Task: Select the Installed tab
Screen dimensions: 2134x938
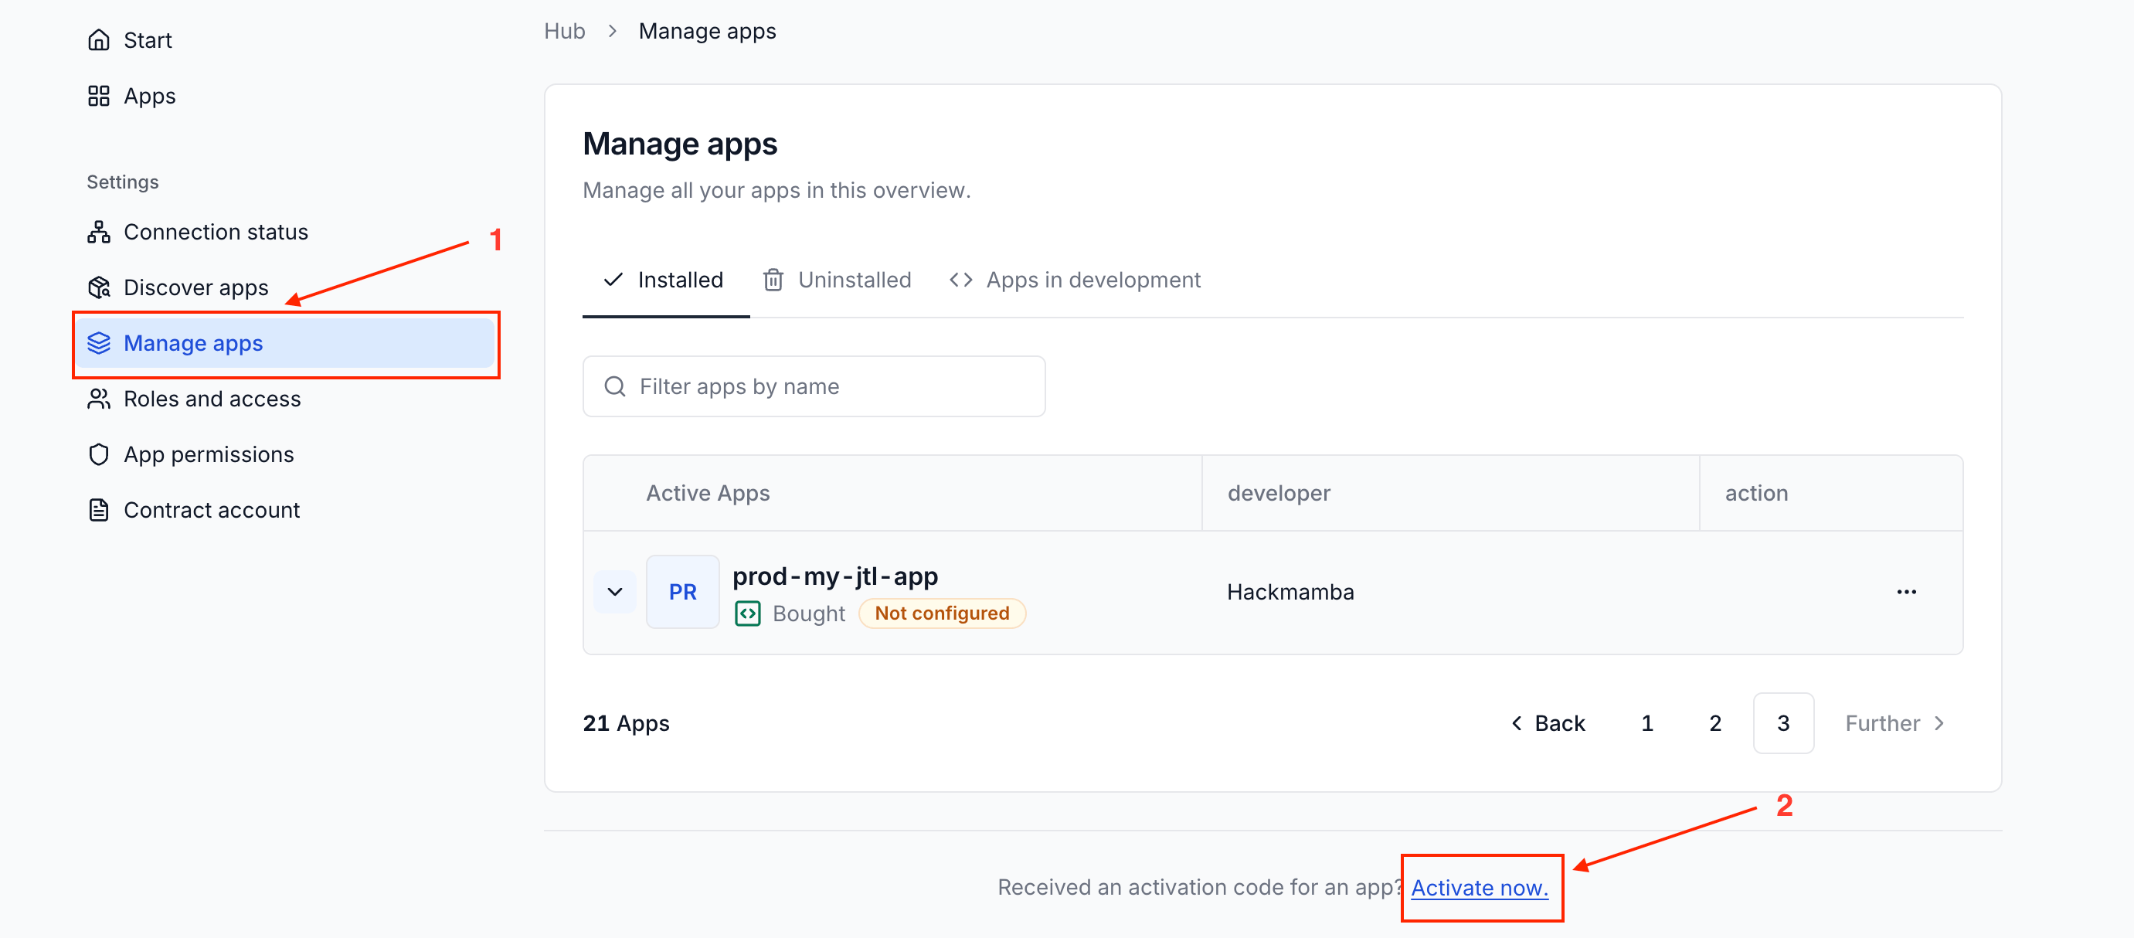Action: click(664, 280)
